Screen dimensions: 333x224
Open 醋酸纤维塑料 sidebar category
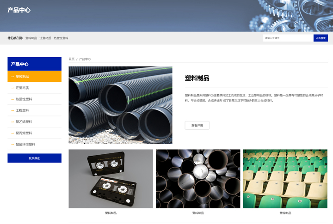(x=25, y=145)
